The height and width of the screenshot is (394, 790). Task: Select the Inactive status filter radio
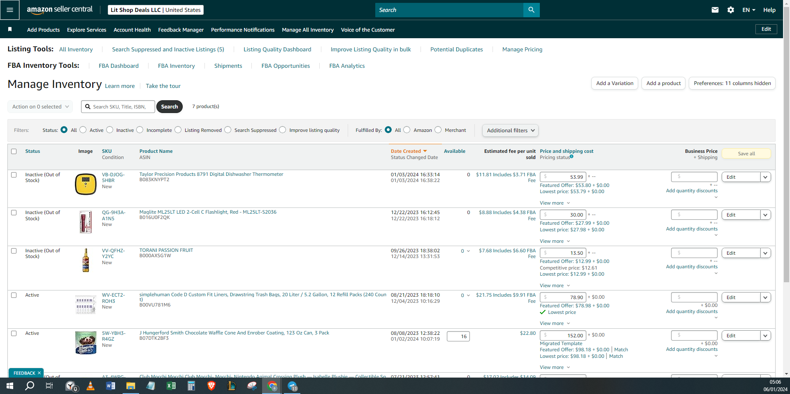[110, 130]
